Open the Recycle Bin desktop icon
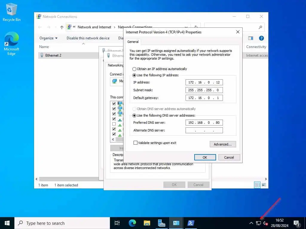 12,12
